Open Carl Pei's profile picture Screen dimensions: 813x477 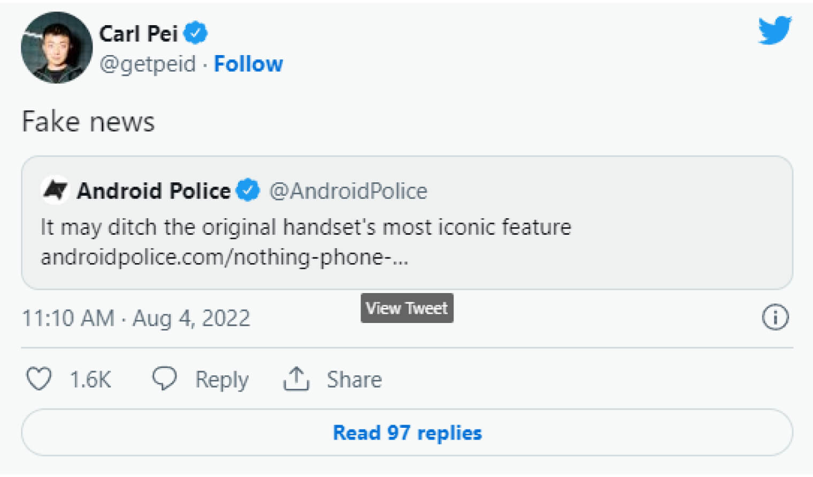tap(56, 48)
